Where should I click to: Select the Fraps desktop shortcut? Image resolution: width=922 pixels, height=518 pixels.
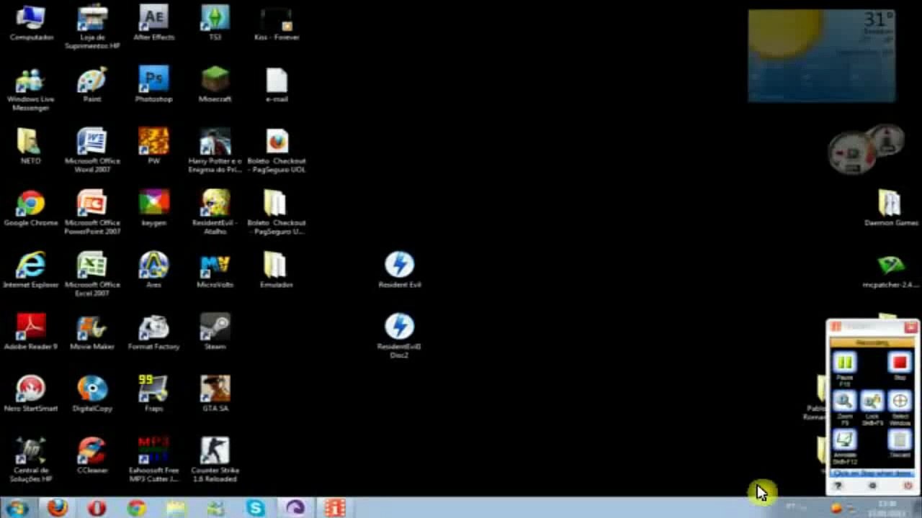pyautogui.click(x=153, y=394)
